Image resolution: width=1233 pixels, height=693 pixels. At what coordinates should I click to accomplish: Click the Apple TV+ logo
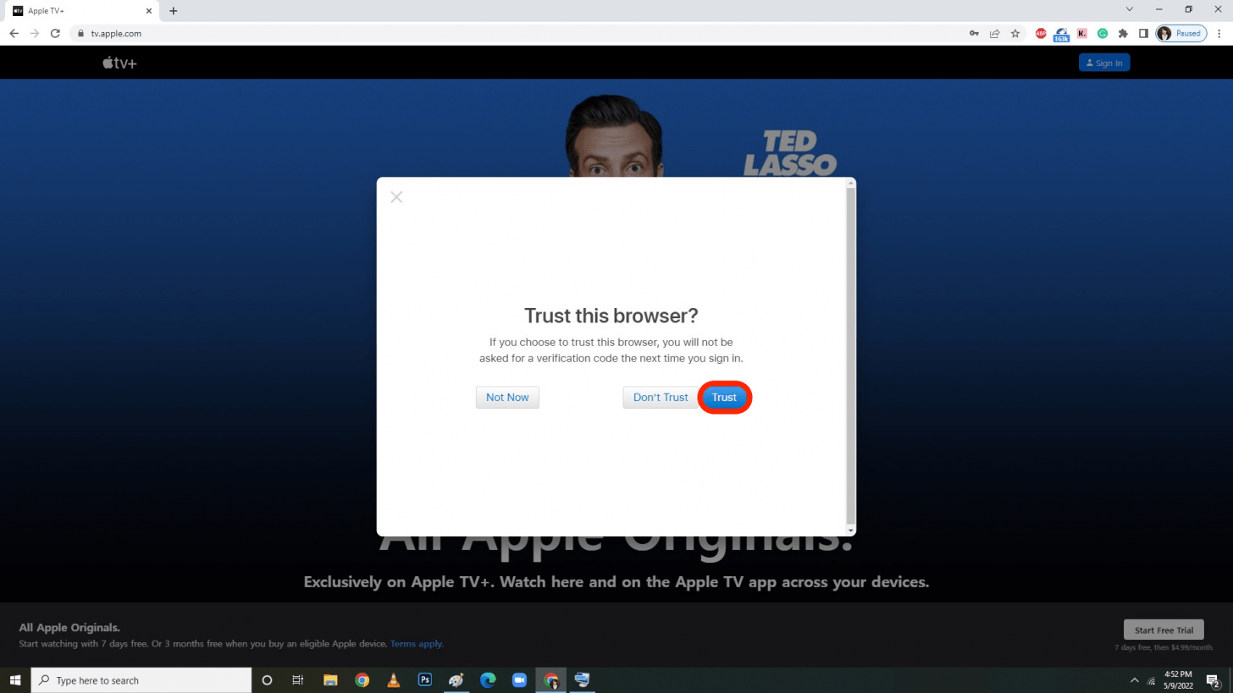point(119,63)
